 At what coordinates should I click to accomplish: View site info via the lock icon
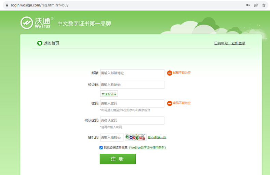[6, 5]
